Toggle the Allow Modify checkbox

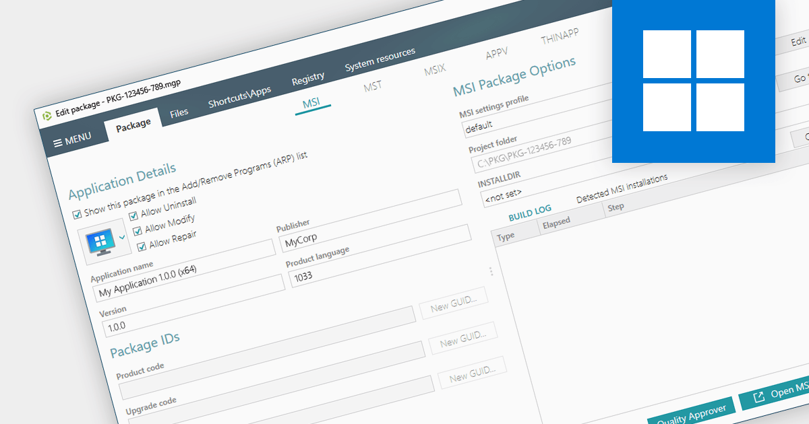(x=138, y=232)
